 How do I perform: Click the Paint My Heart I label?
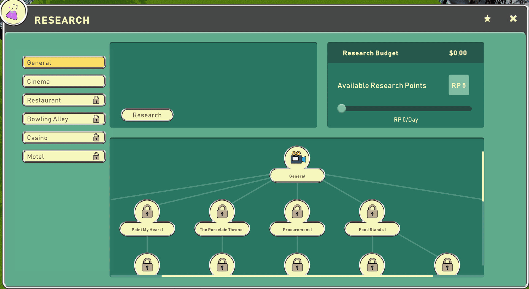pyautogui.click(x=147, y=229)
